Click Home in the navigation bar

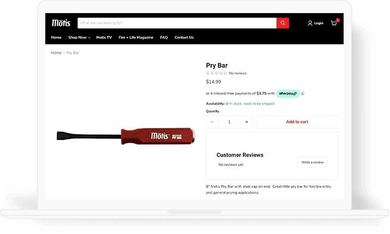pyautogui.click(x=56, y=38)
